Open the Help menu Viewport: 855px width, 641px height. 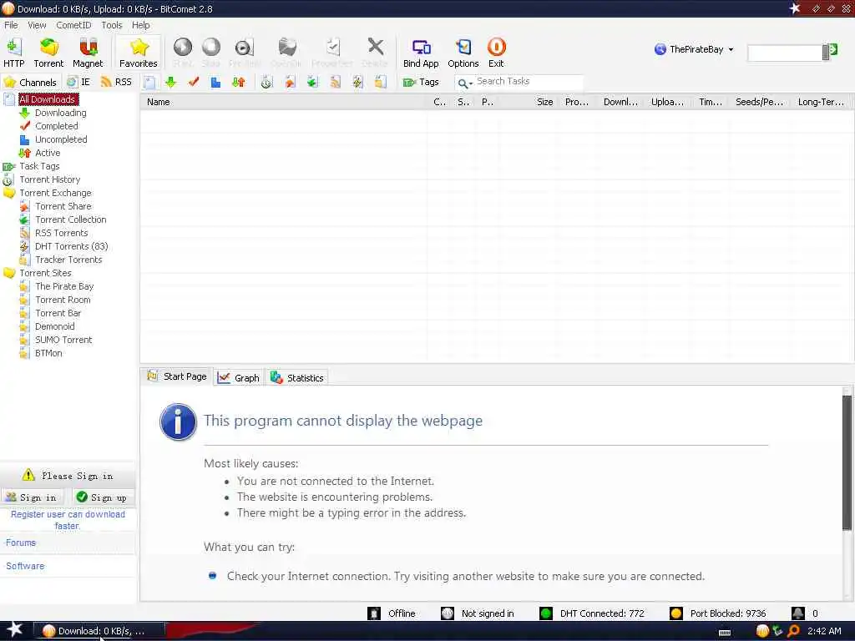point(140,25)
